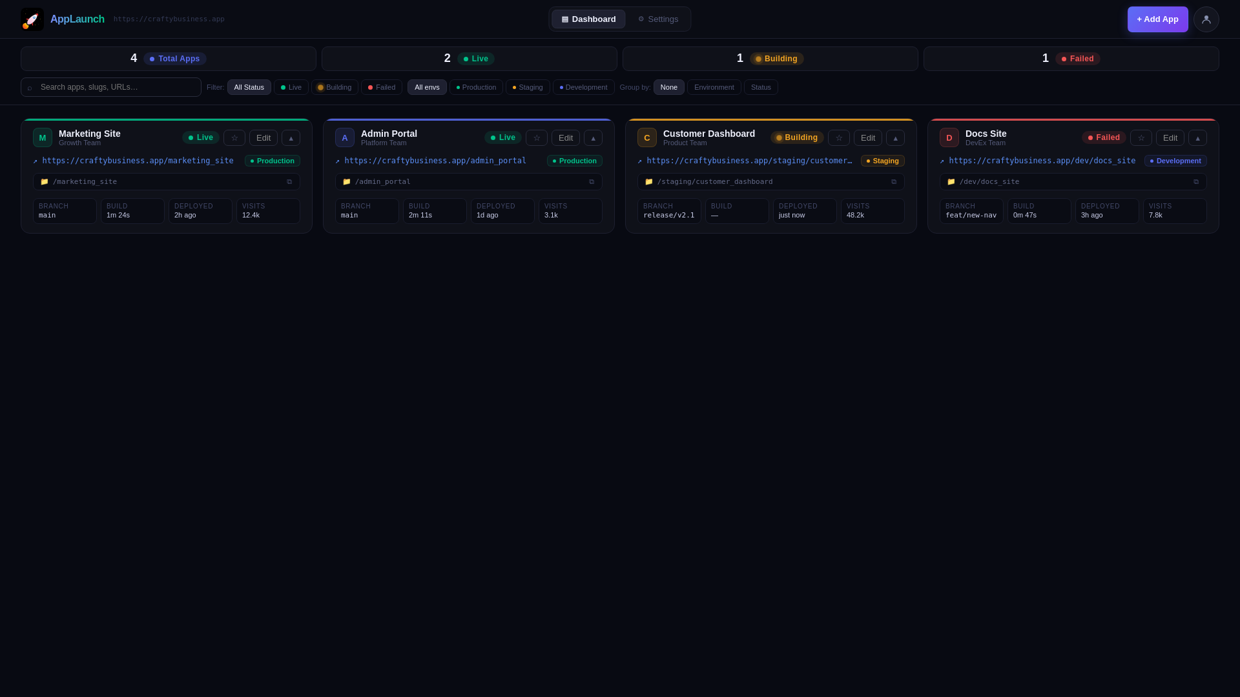Click the Add App button

(x=1158, y=19)
